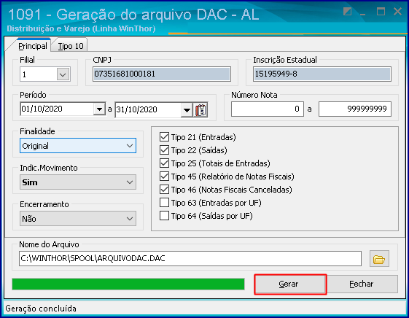The height and width of the screenshot is (318, 409).
Task: Uncheck Tipo 22 (Saídas)
Action: pos(164,150)
